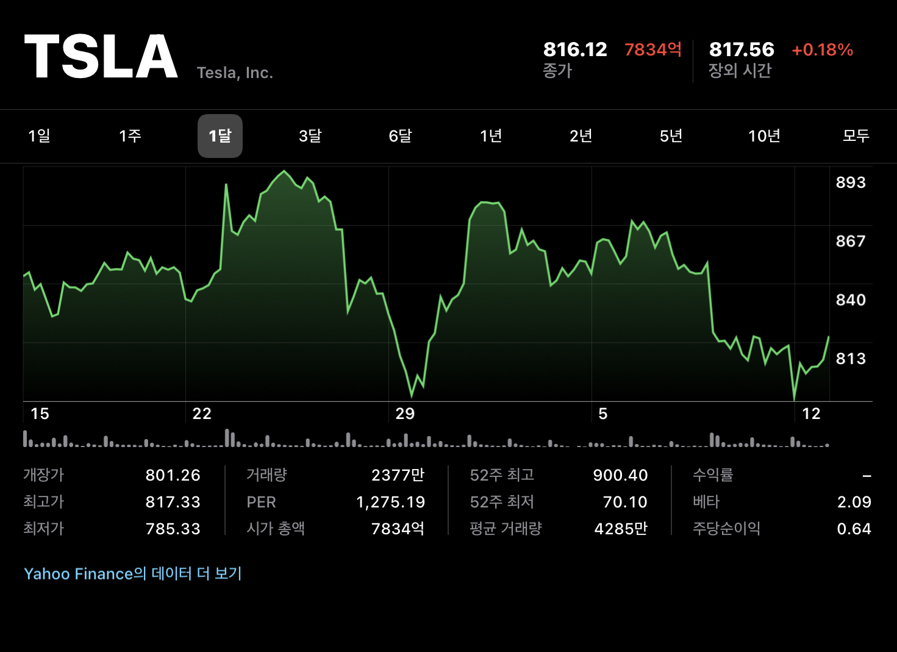Click the 867 price axis label
This screenshot has height=652, width=897.
(851, 241)
